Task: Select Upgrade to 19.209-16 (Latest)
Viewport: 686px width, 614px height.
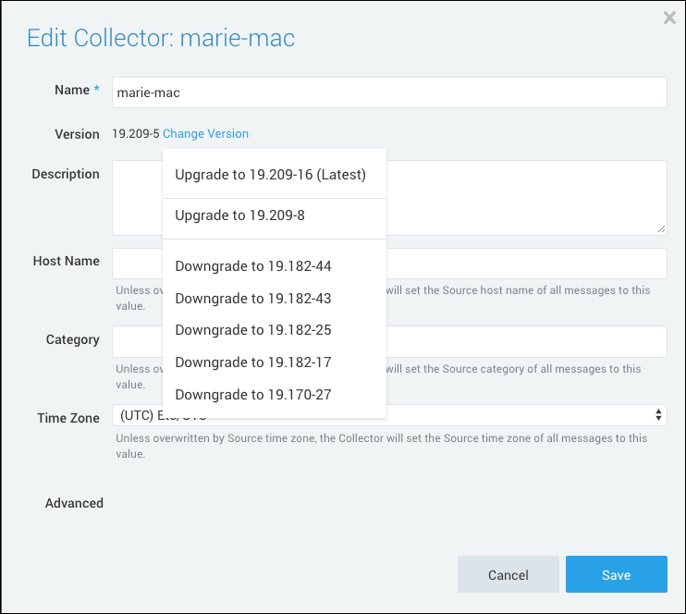Action: [x=270, y=175]
